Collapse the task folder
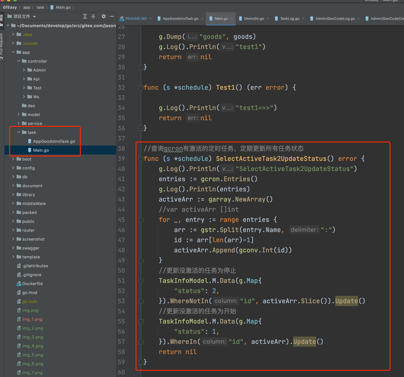Screen dimensions: 404x377 point(18,132)
